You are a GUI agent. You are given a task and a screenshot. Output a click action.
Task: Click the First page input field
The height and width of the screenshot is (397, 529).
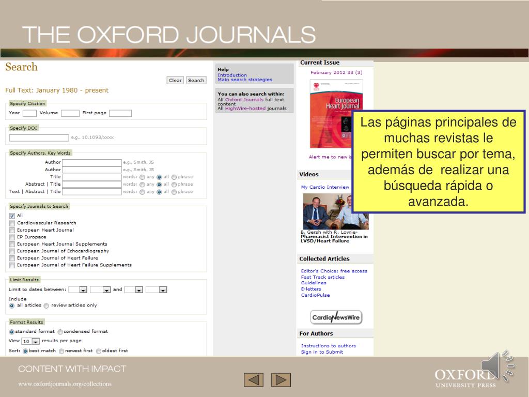click(120, 113)
